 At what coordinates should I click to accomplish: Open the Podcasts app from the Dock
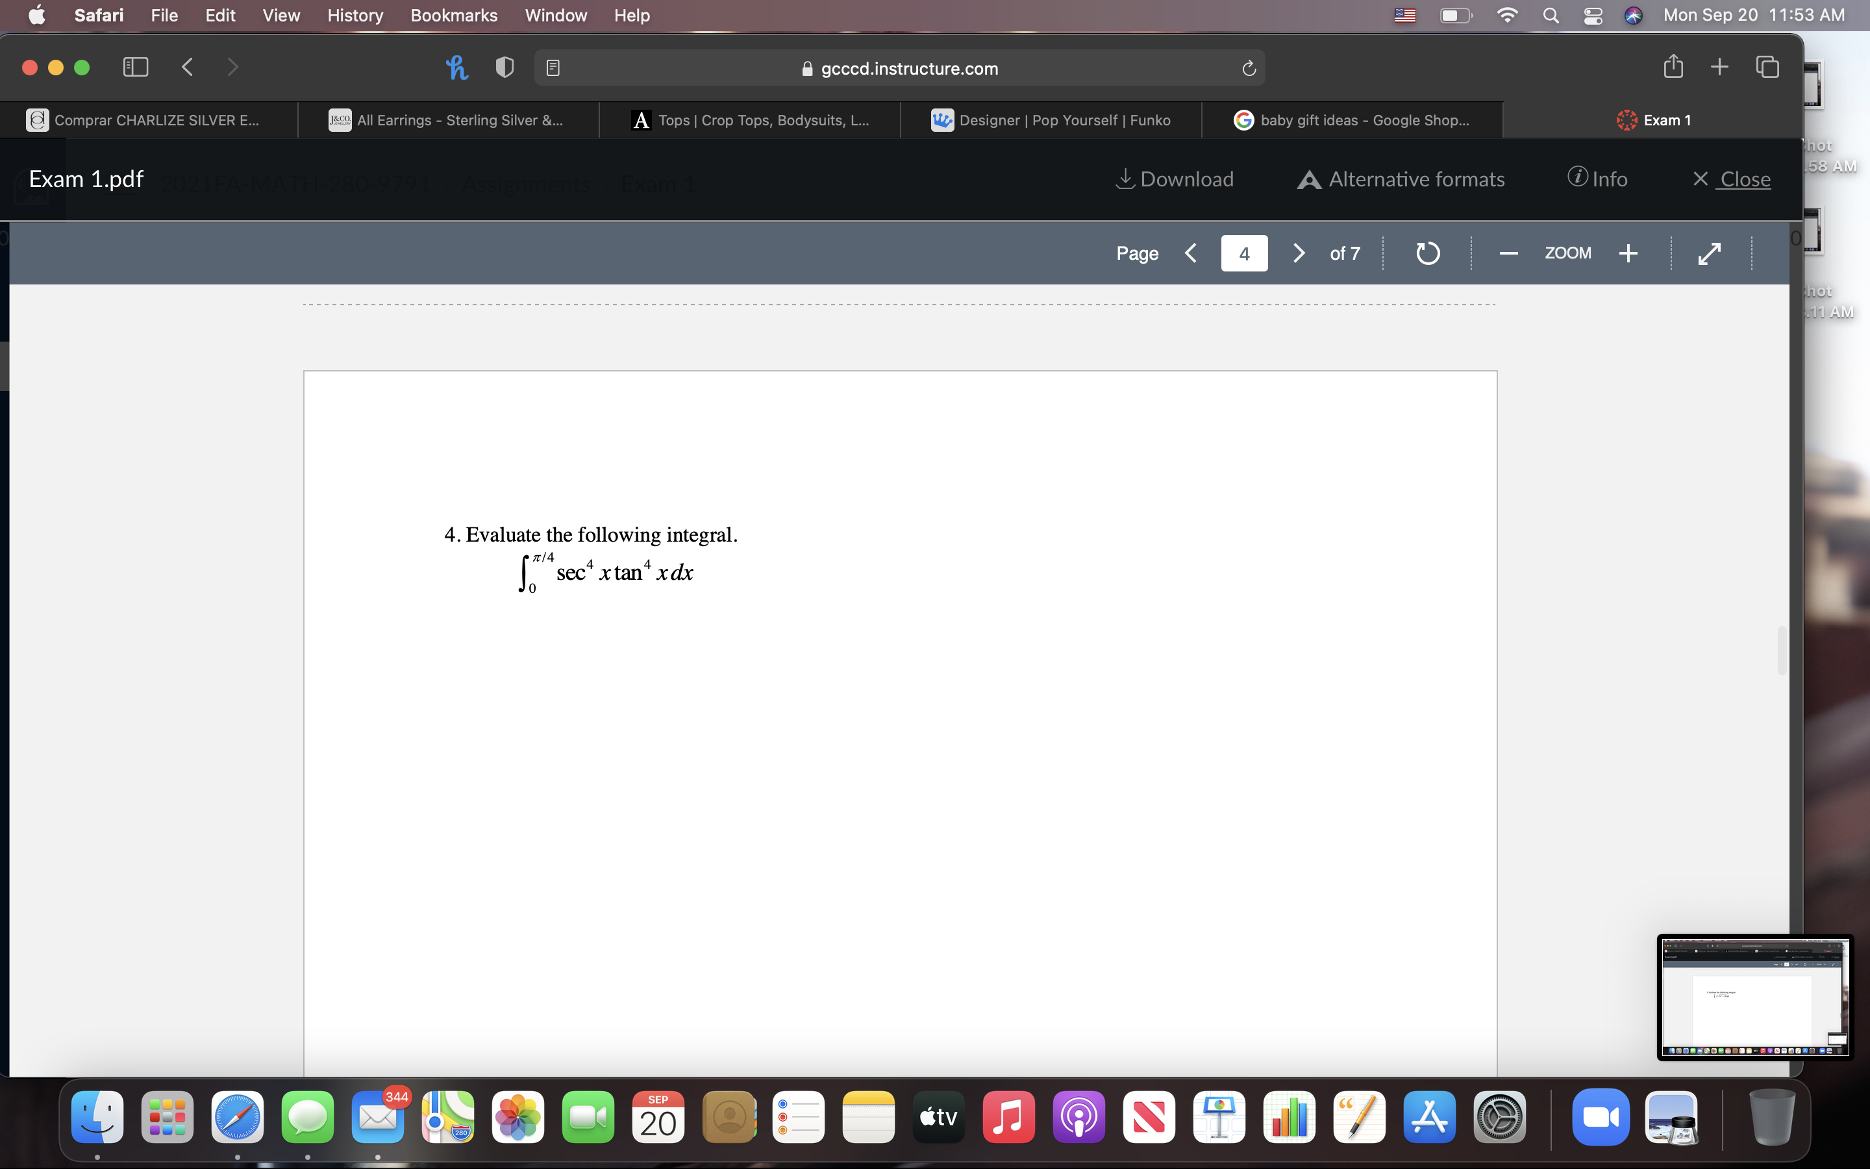click(x=1078, y=1116)
